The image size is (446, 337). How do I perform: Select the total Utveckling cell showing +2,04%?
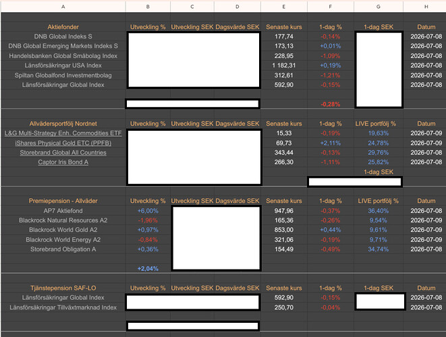coord(148,268)
